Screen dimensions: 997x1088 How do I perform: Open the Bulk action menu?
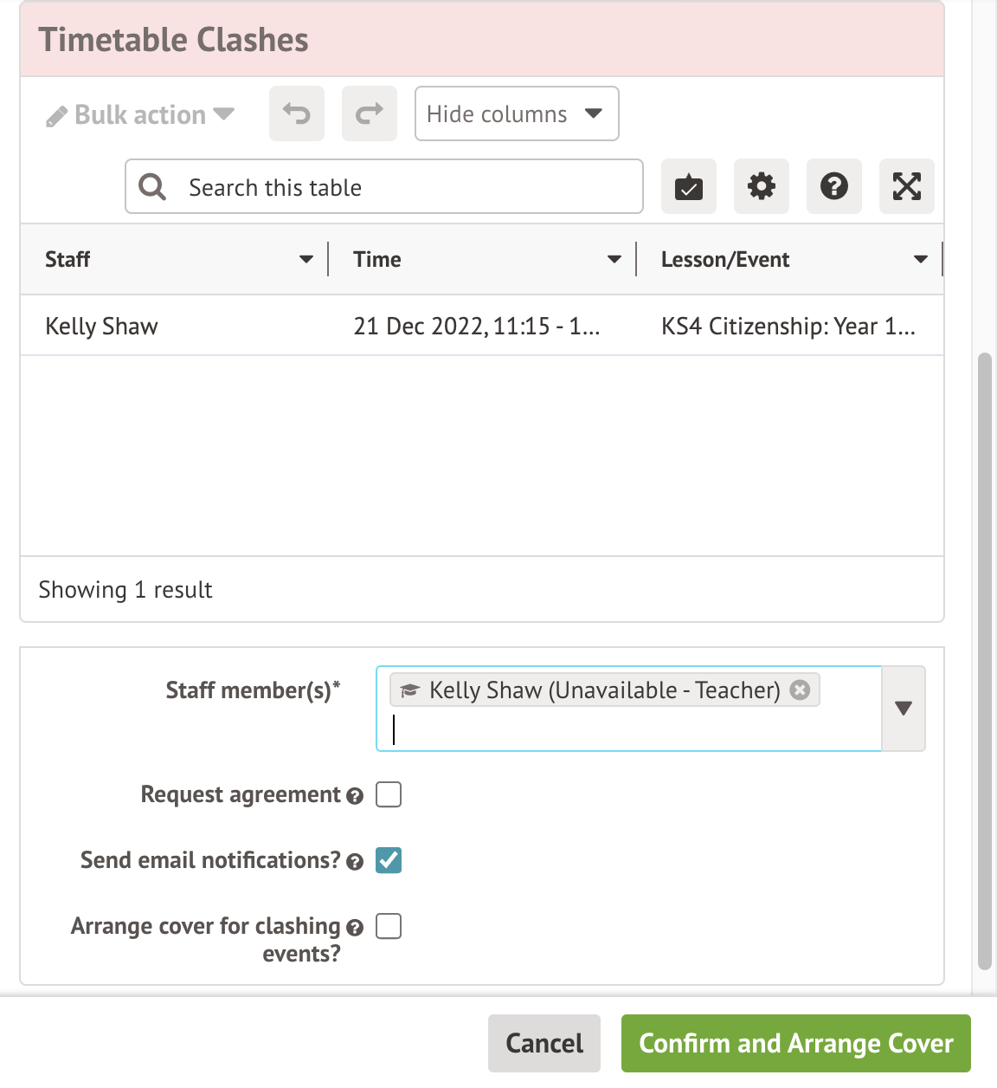pyautogui.click(x=140, y=115)
